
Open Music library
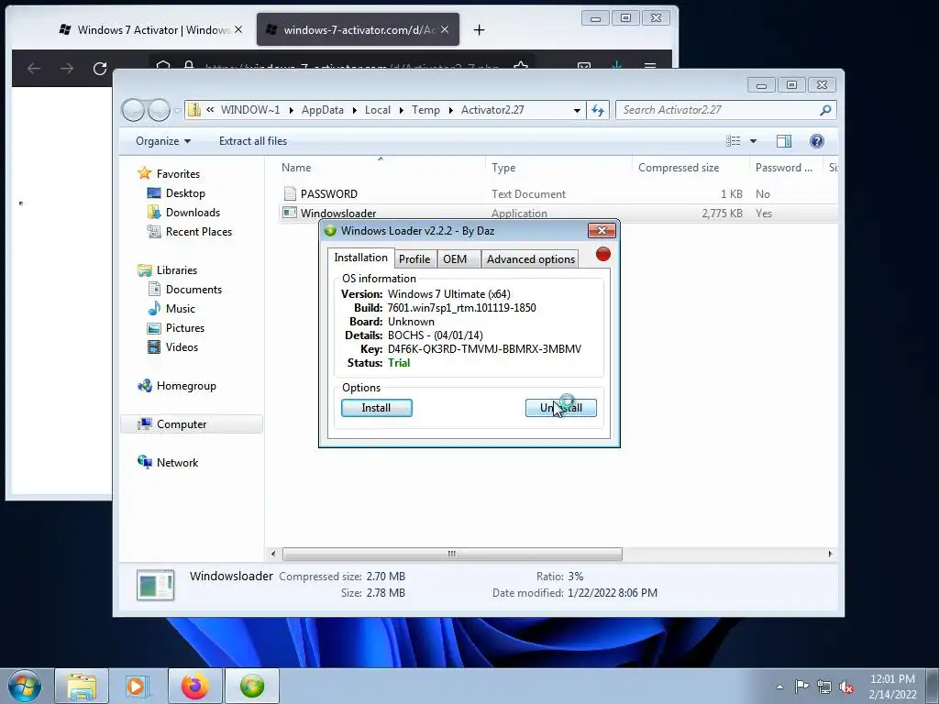click(x=181, y=308)
